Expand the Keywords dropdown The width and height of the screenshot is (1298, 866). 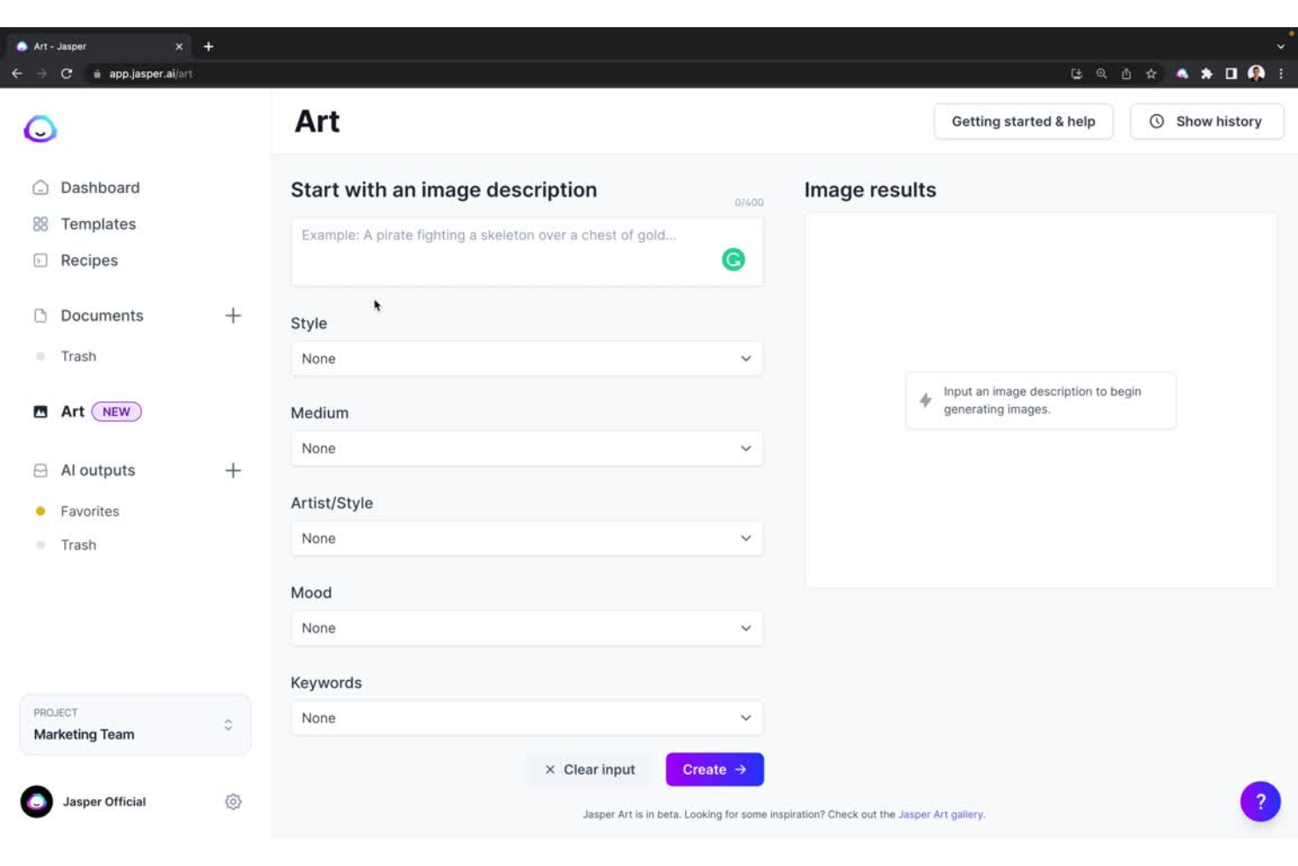coord(527,719)
